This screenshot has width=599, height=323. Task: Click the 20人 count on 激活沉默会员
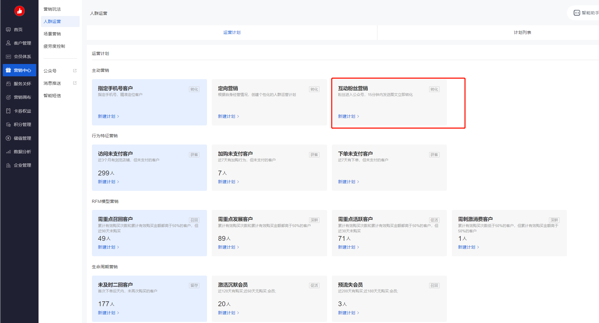(224, 304)
